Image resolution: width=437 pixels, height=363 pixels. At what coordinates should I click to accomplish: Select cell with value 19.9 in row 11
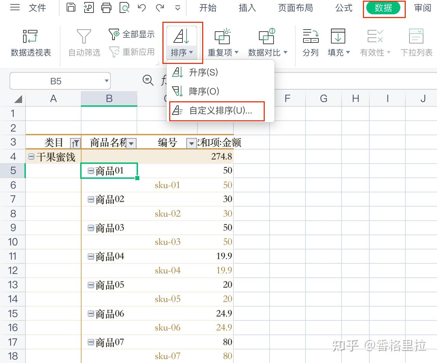click(215, 256)
